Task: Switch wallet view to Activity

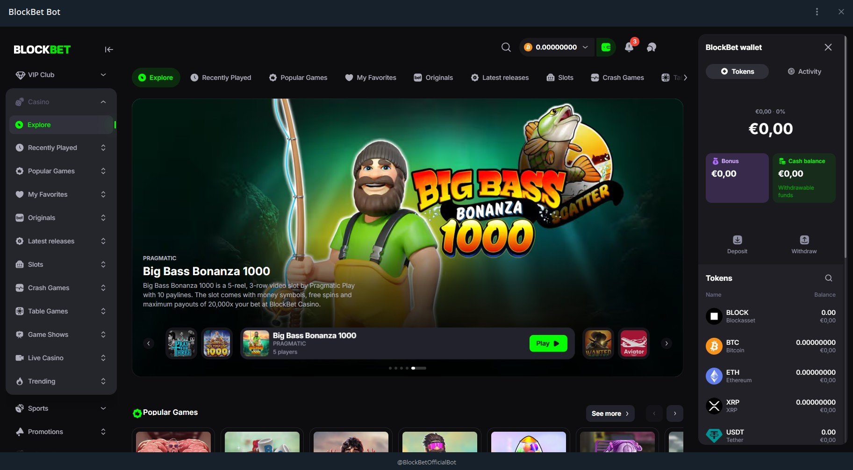Action: pyautogui.click(x=804, y=71)
